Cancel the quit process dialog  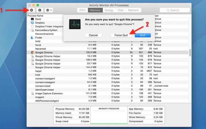click(93, 35)
